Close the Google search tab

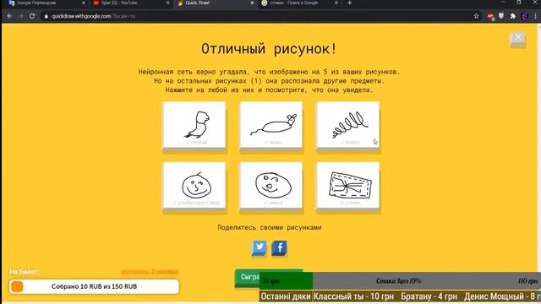(x=336, y=3)
